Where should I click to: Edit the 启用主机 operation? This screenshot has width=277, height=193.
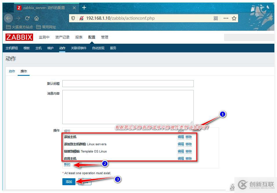pyautogui.click(x=181, y=159)
